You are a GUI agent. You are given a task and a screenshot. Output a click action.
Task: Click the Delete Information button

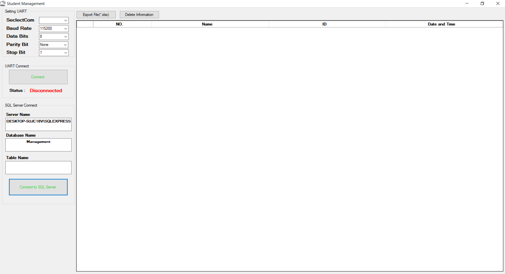pyautogui.click(x=139, y=15)
